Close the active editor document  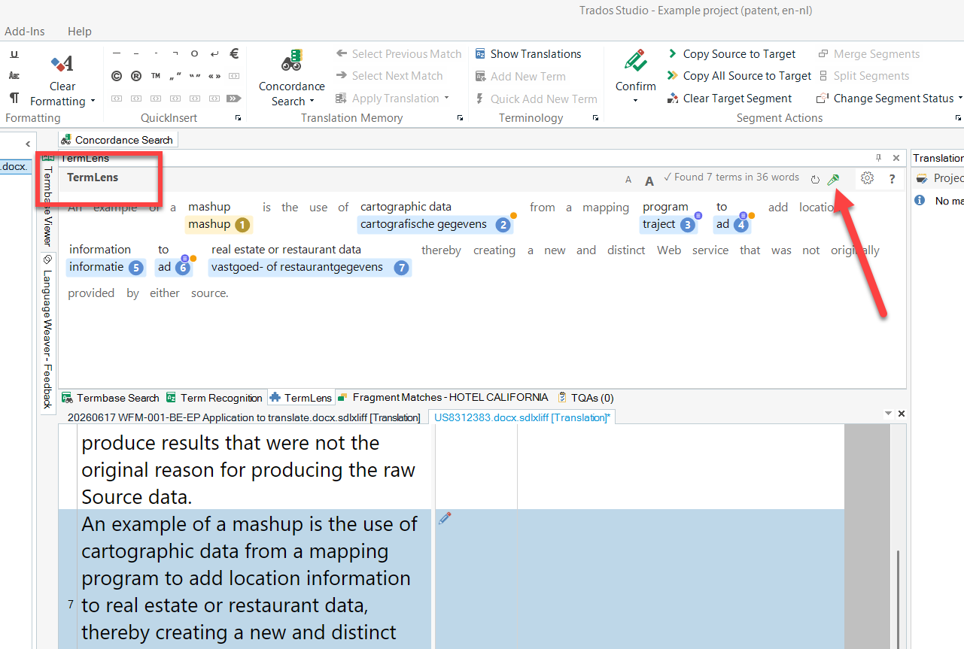coord(902,414)
